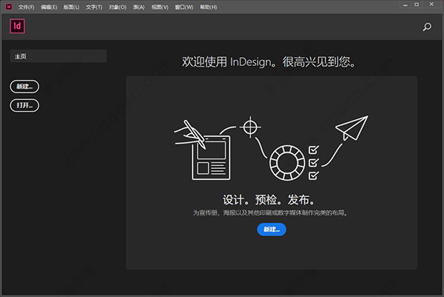Screen dimensions: 444x297
Task: Maximize the InDesign window
Action: click(417, 4)
